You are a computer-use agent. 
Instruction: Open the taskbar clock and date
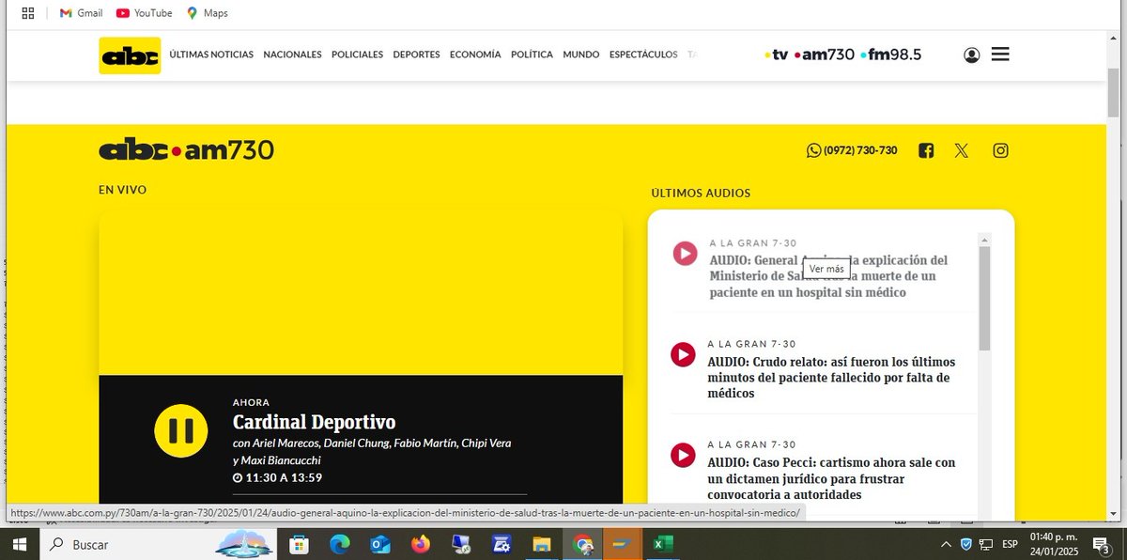pyautogui.click(x=1054, y=544)
